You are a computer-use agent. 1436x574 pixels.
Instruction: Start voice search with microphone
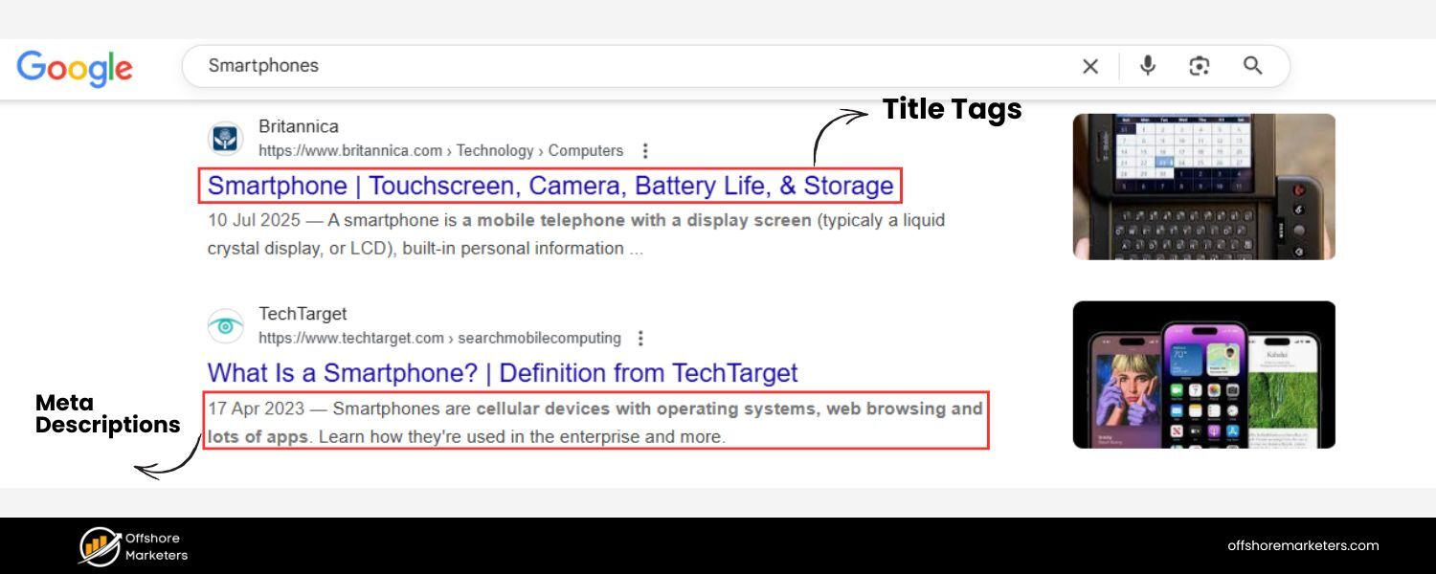pos(1148,65)
